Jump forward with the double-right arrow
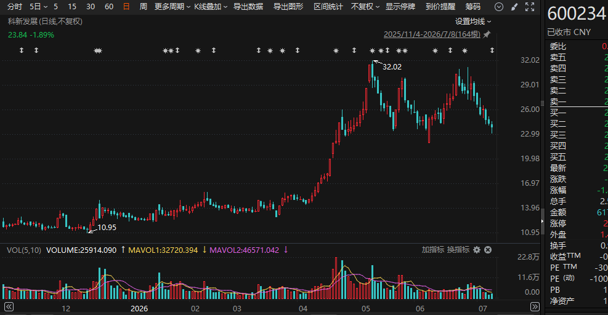608x315 pixels. click(x=535, y=307)
